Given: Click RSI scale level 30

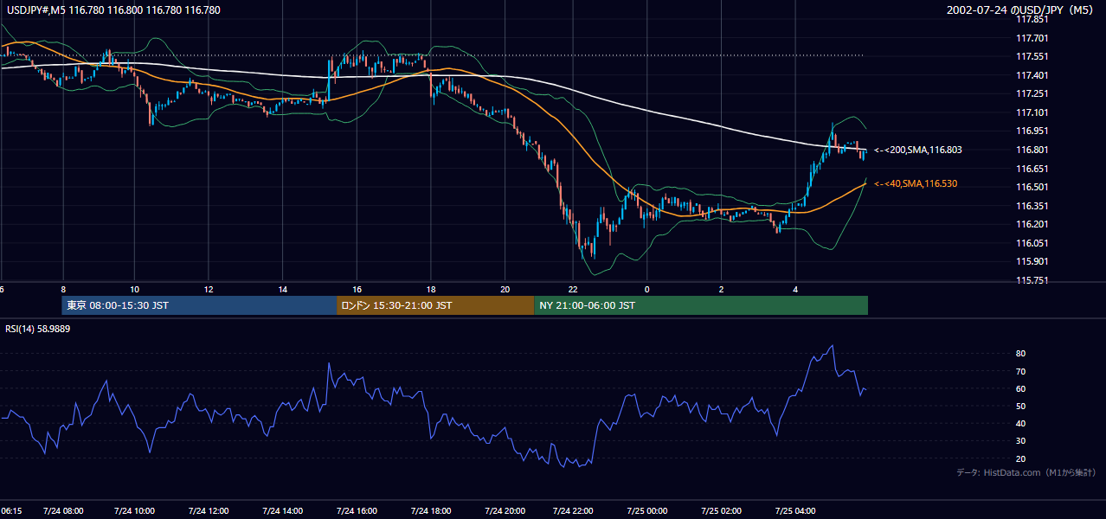Looking at the screenshot, I should [1021, 440].
